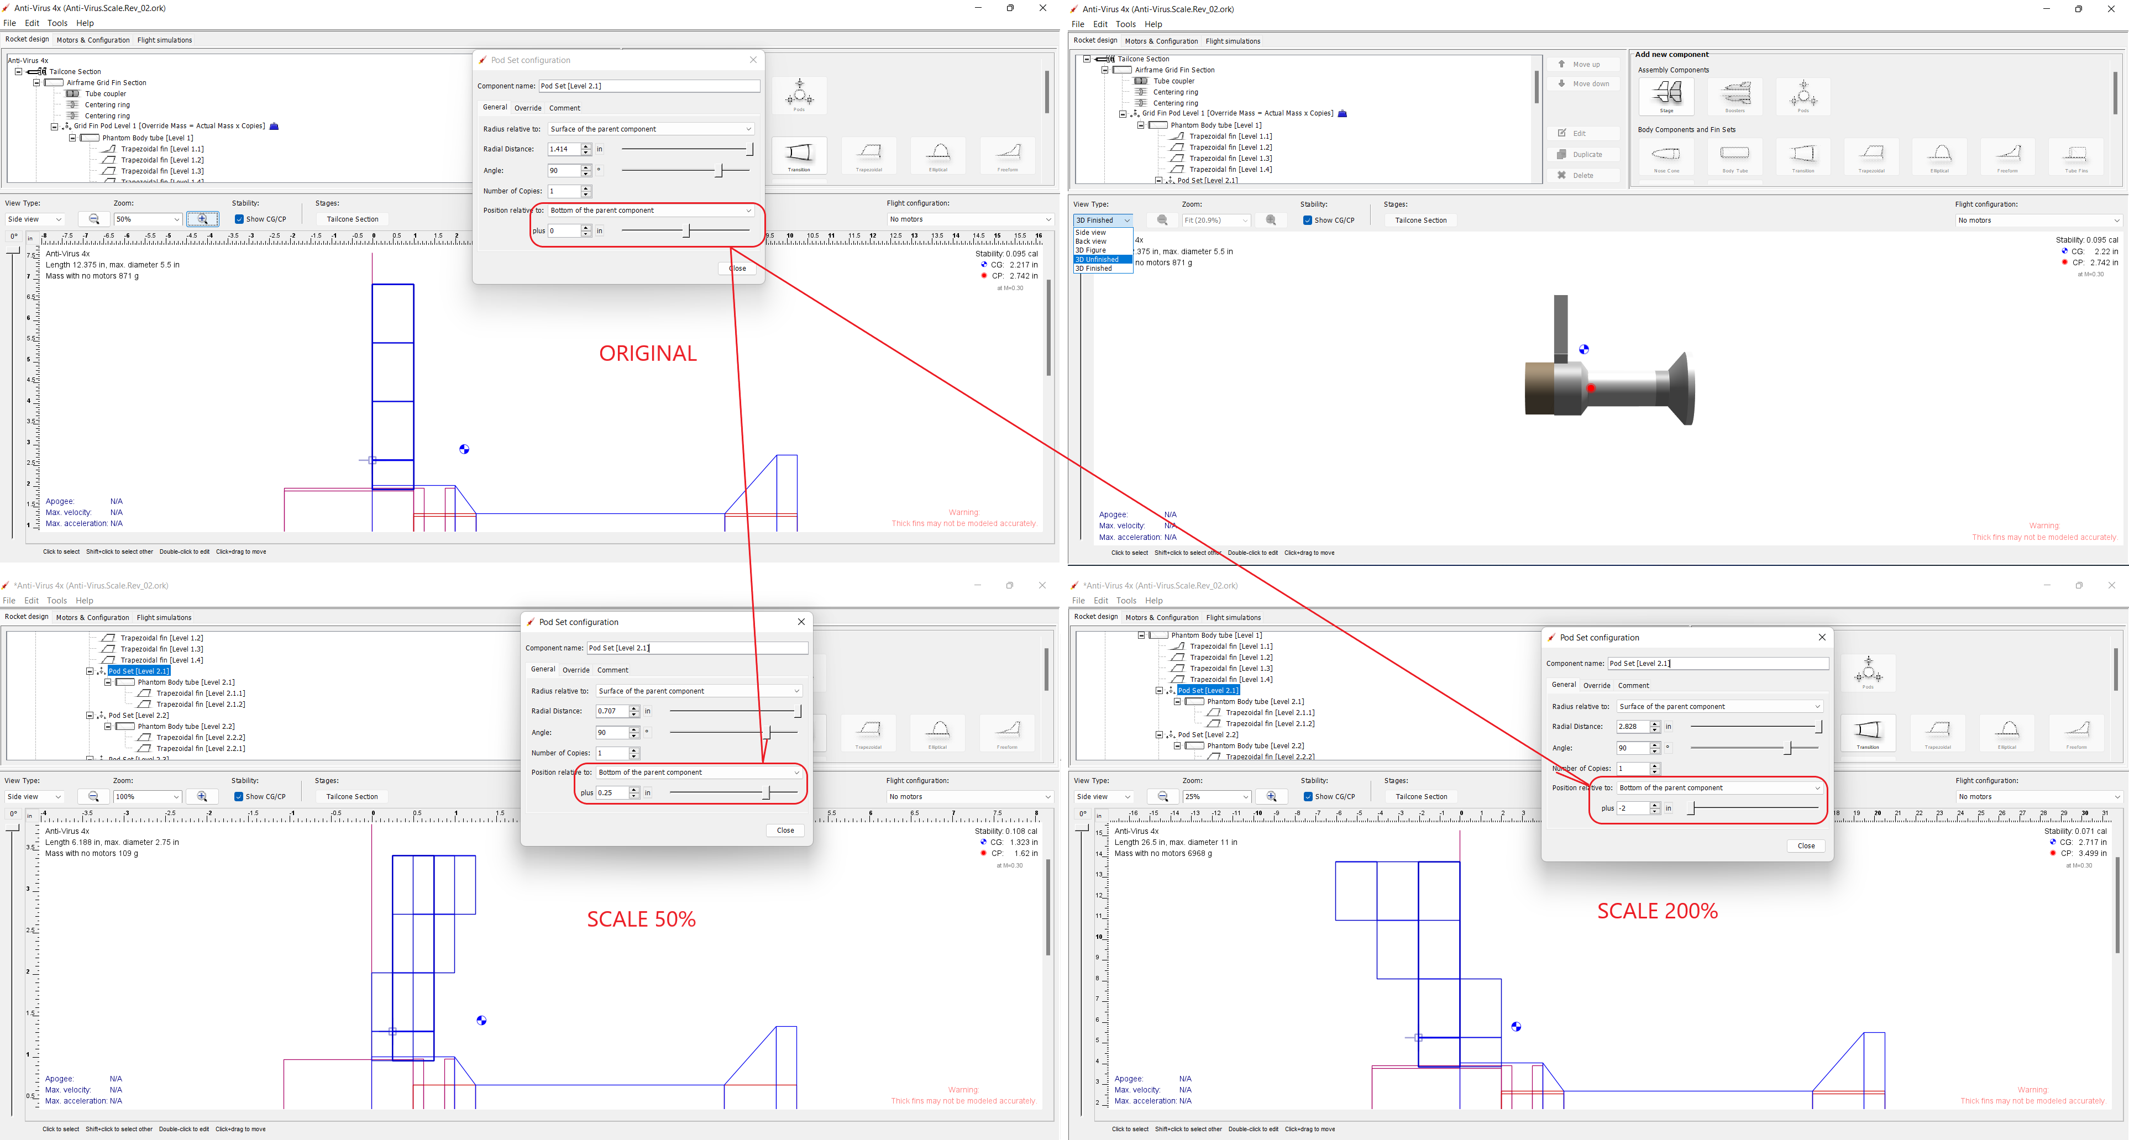Choose Back view in the open View Type list
2129x1140 pixels.
1091,241
